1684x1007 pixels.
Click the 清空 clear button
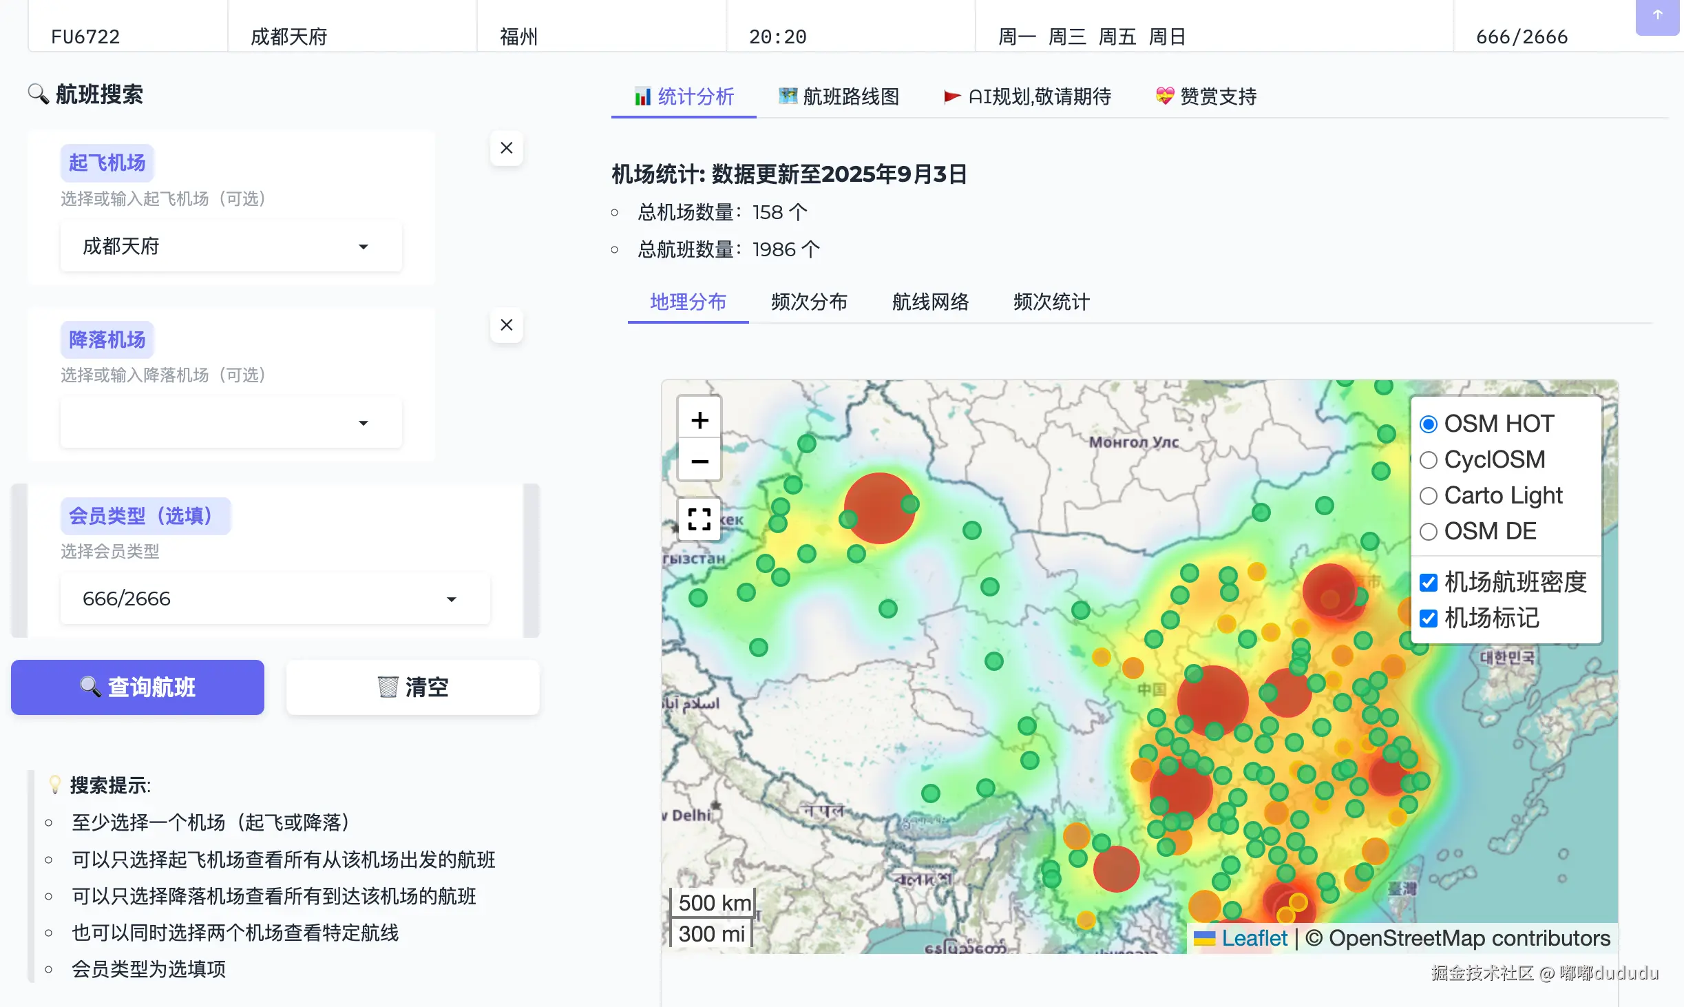(x=413, y=687)
